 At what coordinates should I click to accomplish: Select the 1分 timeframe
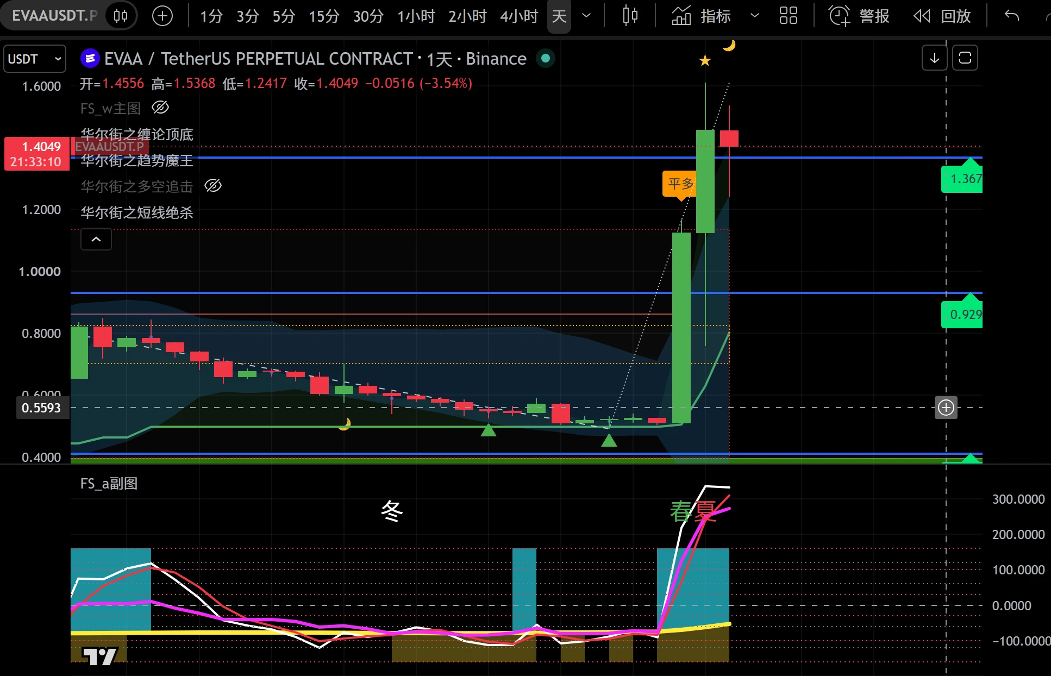(211, 16)
